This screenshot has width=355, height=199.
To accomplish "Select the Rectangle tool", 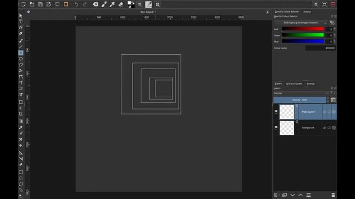I will (21, 53).
